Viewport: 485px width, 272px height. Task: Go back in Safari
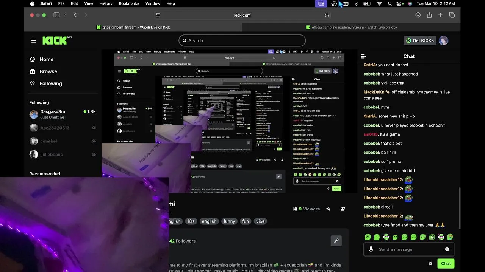75,15
